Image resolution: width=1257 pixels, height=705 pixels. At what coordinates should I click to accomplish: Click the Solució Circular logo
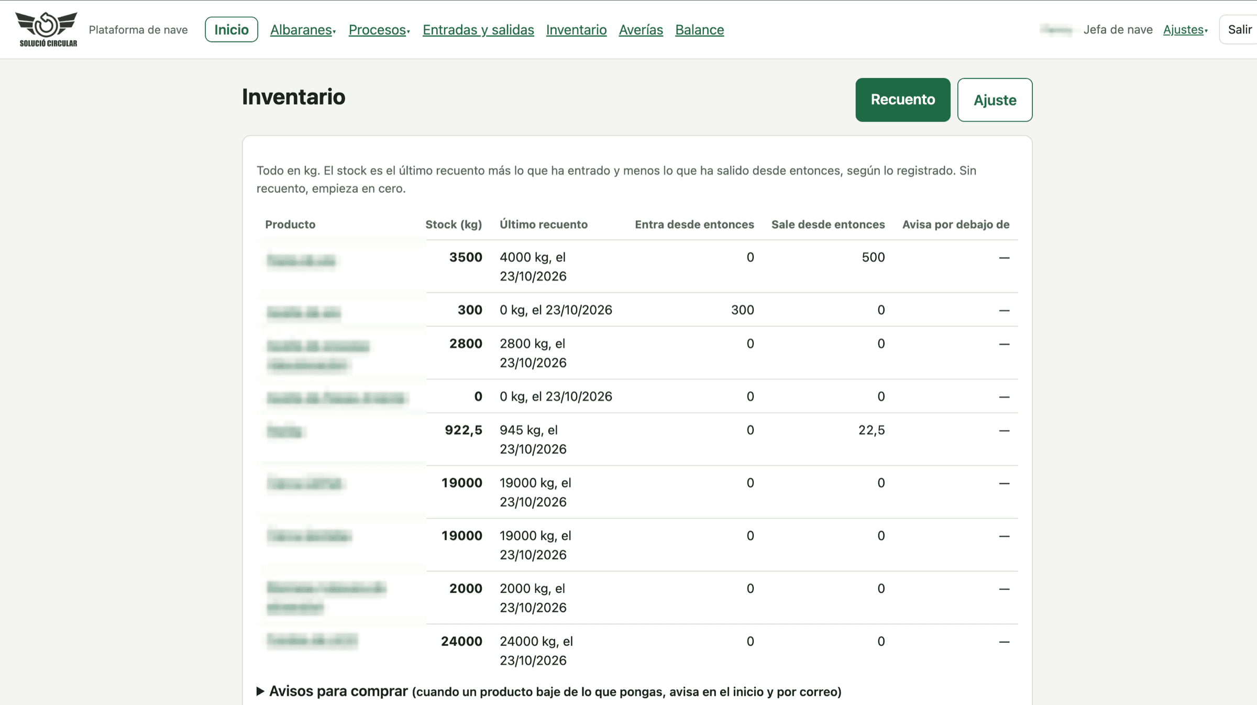(47, 29)
